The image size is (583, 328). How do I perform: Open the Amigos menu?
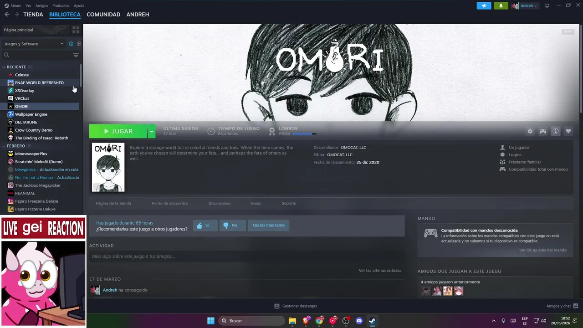click(x=42, y=5)
